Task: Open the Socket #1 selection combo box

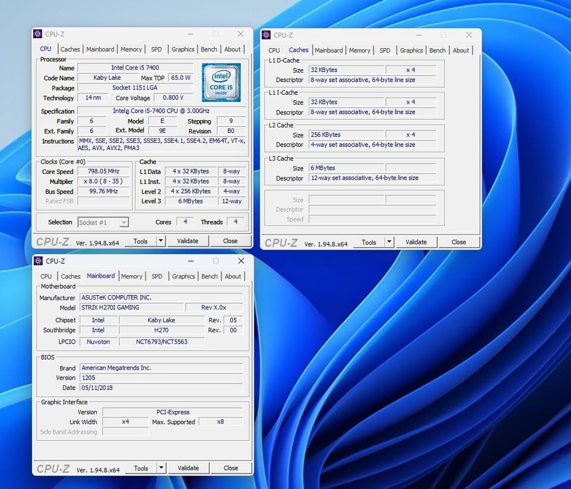Action: 103,222
